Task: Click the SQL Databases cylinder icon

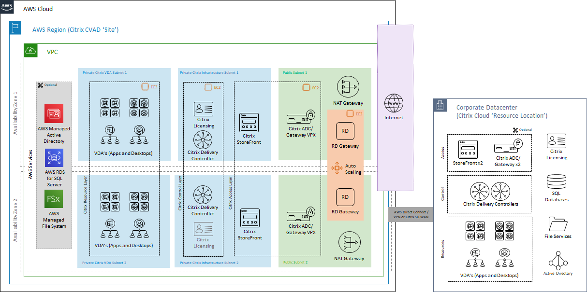Action: point(557,183)
